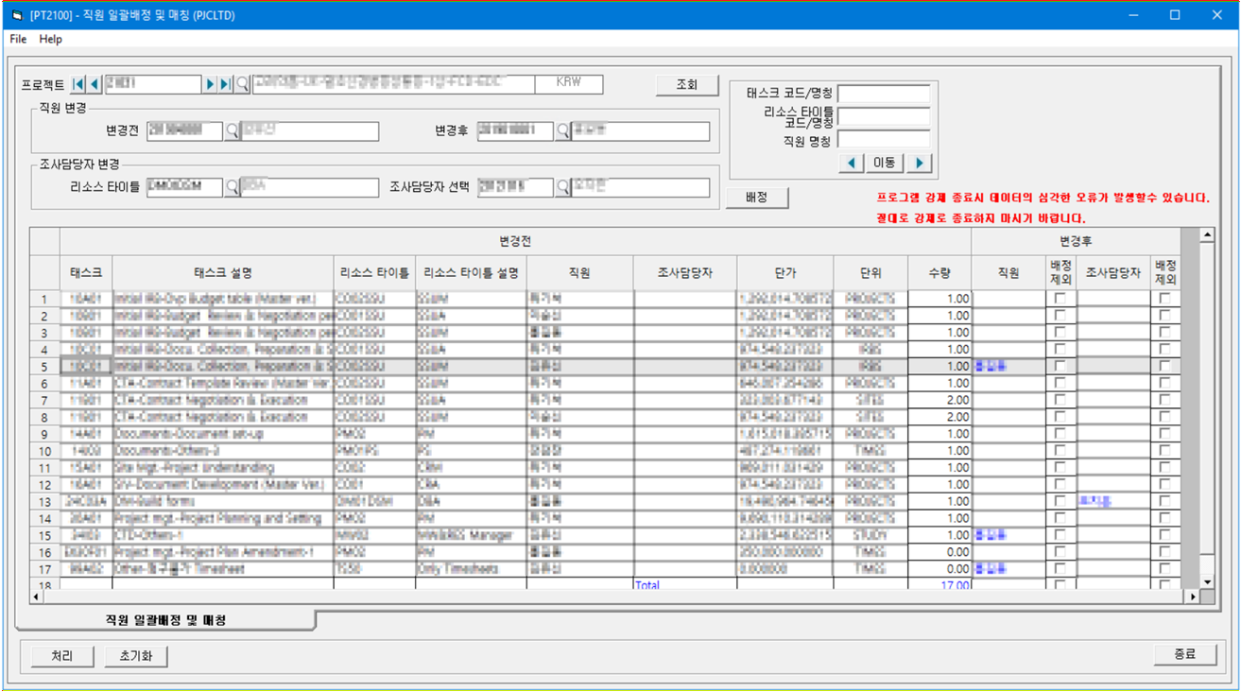Open the Help menu
Image resolution: width=1241 pixels, height=692 pixels.
51,39
